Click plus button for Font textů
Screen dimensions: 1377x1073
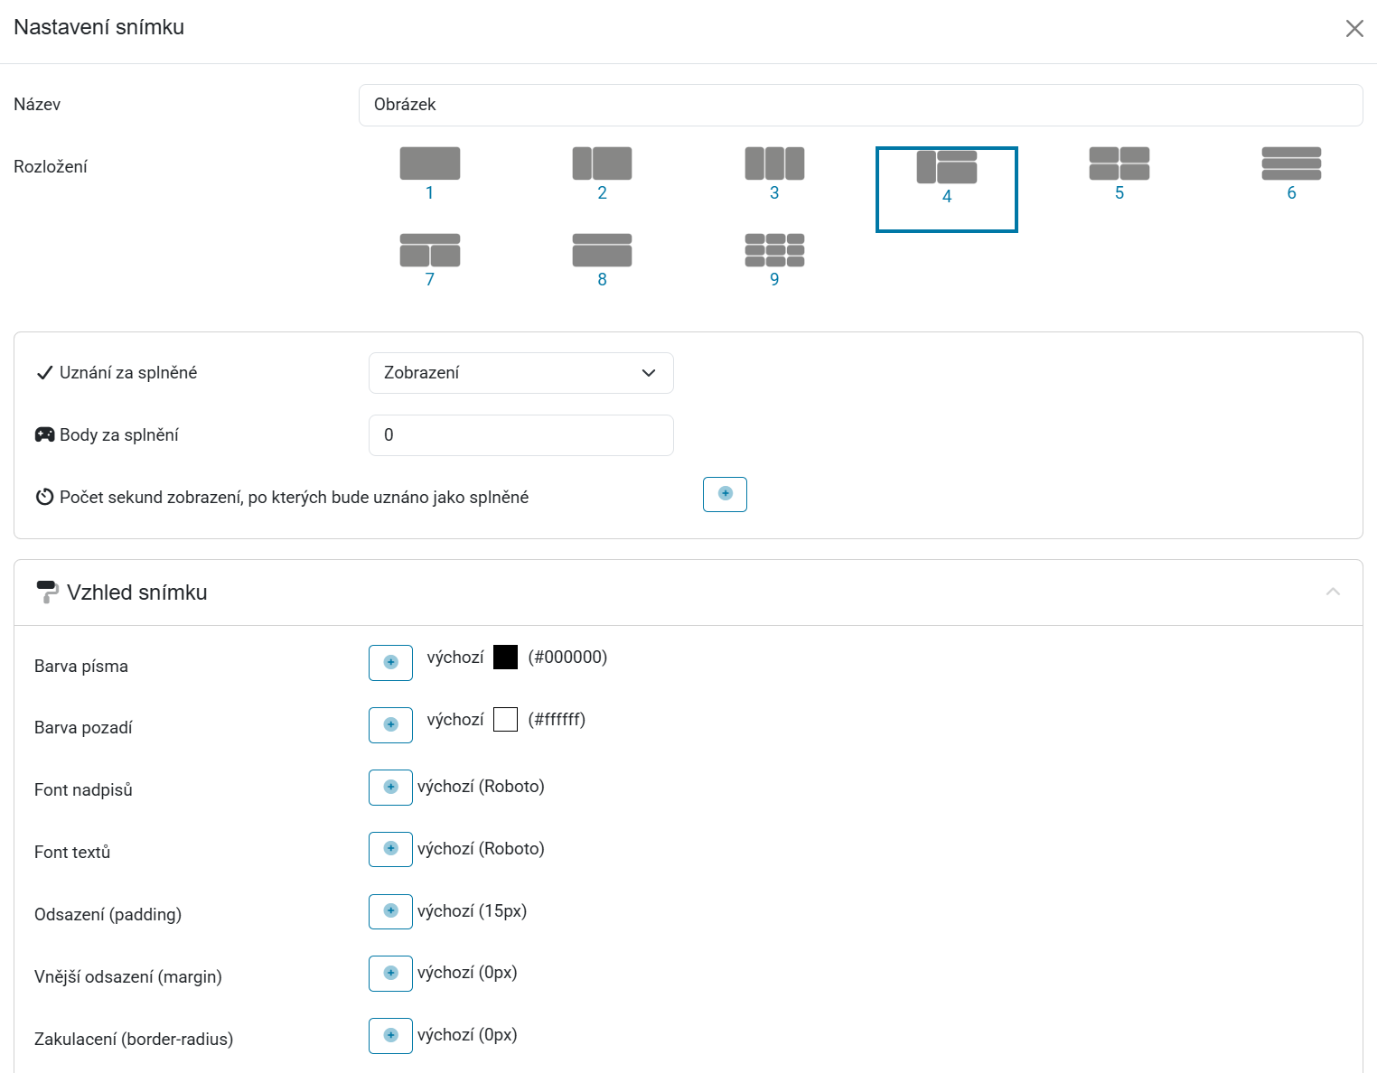pyautogui.click(x=390, y=849)
